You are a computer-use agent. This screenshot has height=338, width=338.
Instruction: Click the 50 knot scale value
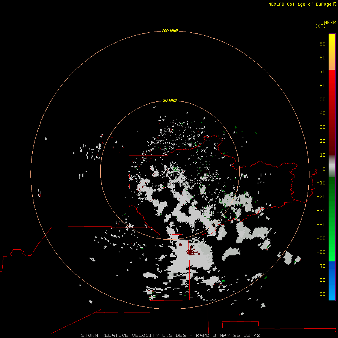(323, 100)
